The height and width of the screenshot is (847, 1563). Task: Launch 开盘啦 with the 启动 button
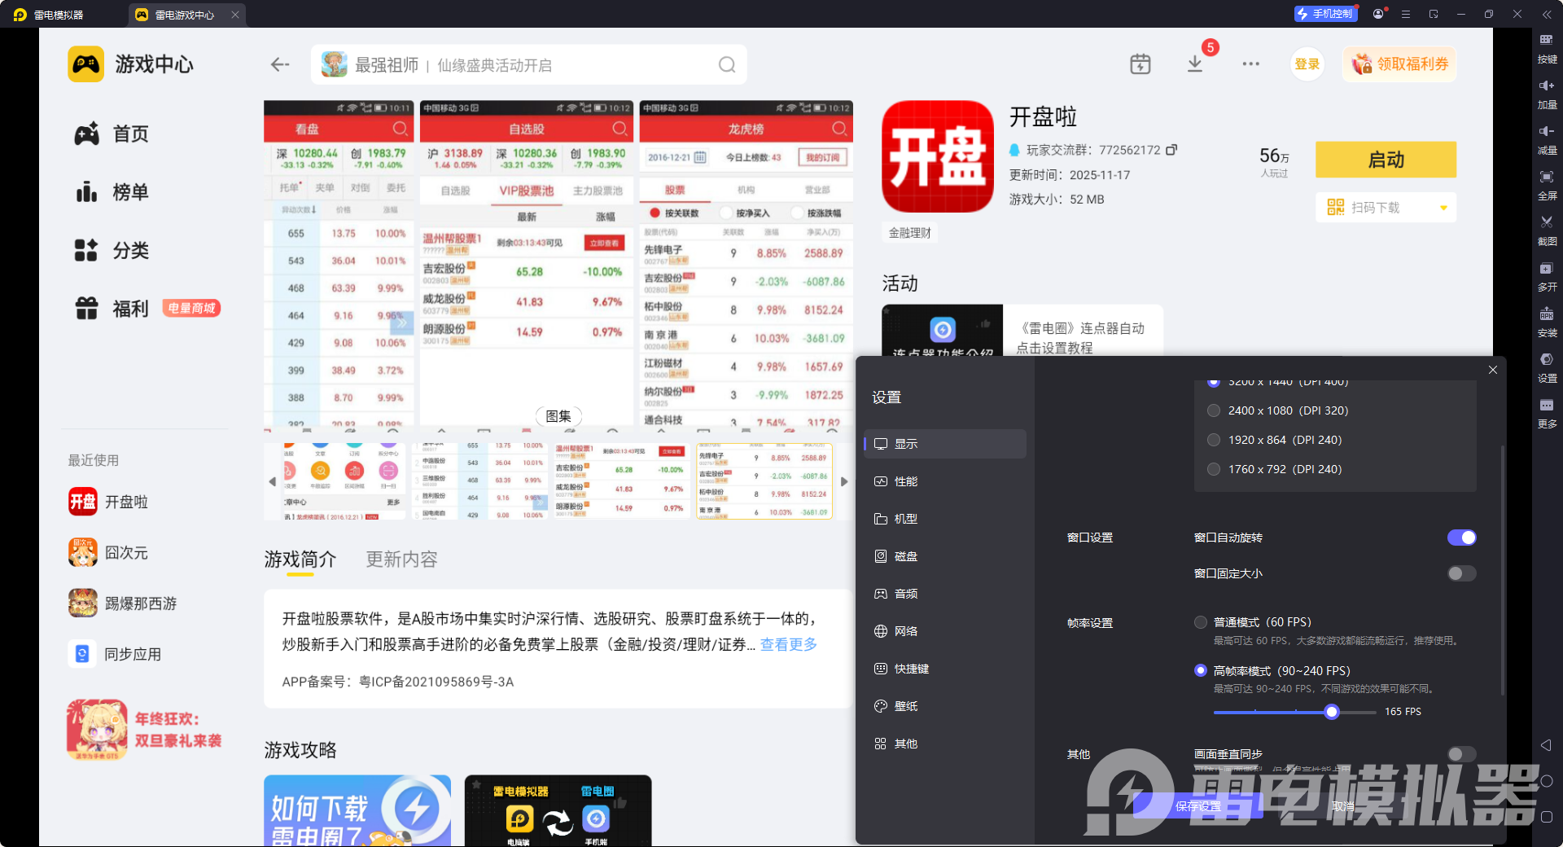[x=1386, y=160]
